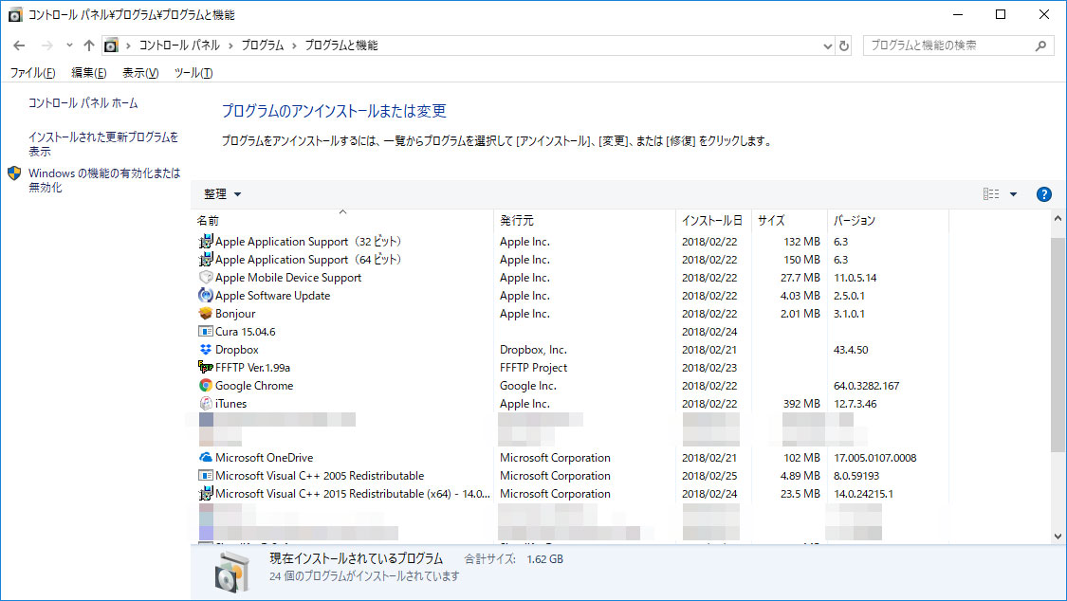Screen dimensions: 1067x601
Task: Expand the chevron after コントロール パネル breadcrumb
Action: (x=230, y=46)
